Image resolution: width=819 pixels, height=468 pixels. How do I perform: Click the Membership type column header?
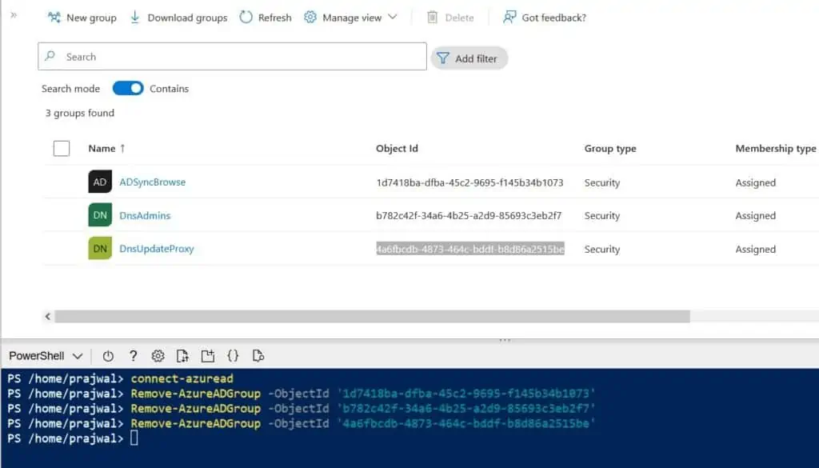click(776, 148)
